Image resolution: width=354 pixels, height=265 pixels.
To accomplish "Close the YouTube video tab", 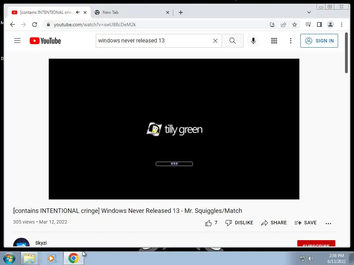I will tap(85, 12).
